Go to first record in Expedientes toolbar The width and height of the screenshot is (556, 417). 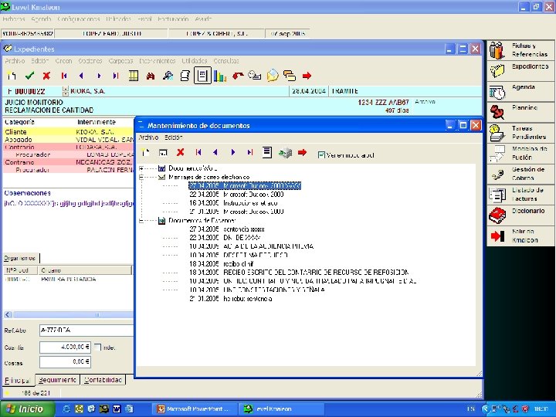click(64, 76)
